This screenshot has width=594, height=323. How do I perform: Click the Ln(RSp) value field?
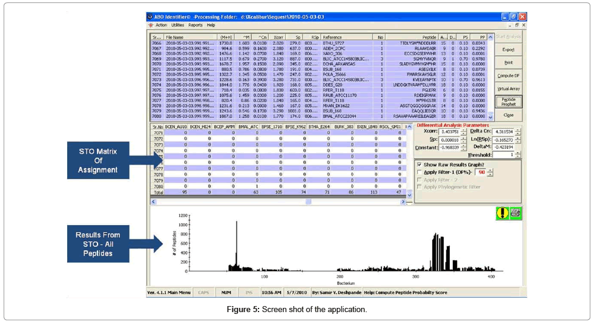point(503,140)
